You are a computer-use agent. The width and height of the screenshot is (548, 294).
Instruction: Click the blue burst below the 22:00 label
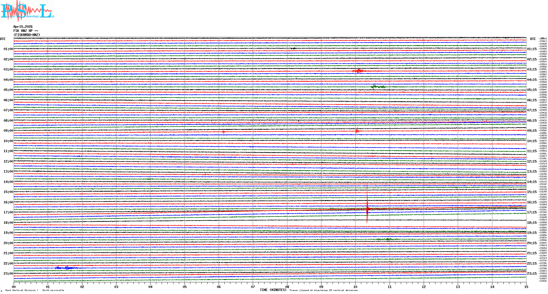click(66, 268)
